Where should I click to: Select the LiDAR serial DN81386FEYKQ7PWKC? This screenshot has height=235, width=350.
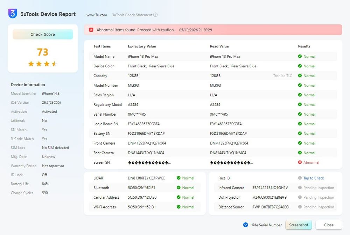146,178
